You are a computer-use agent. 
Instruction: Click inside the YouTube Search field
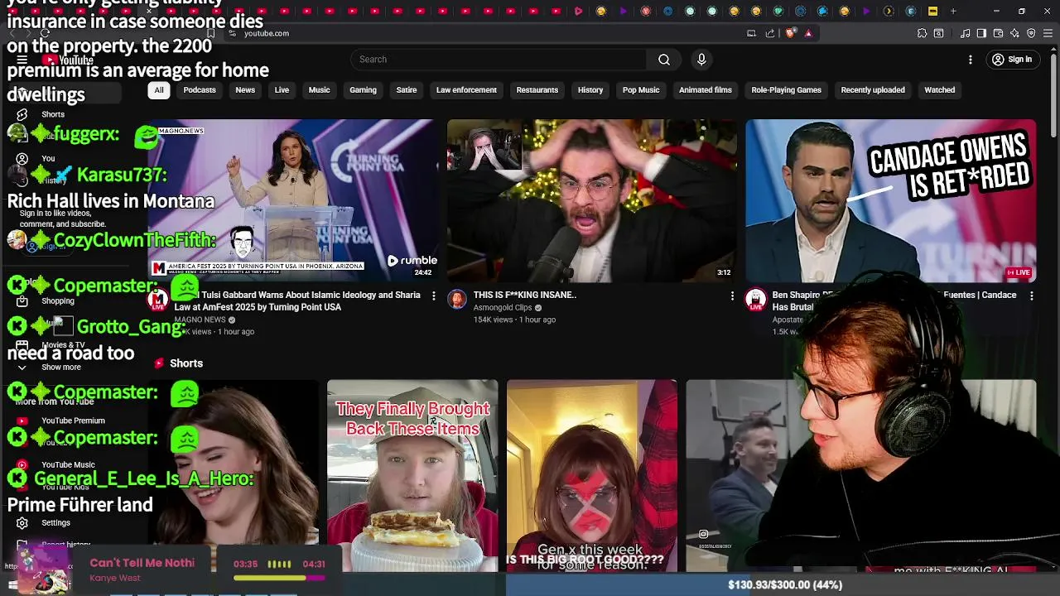coord(499,60)
